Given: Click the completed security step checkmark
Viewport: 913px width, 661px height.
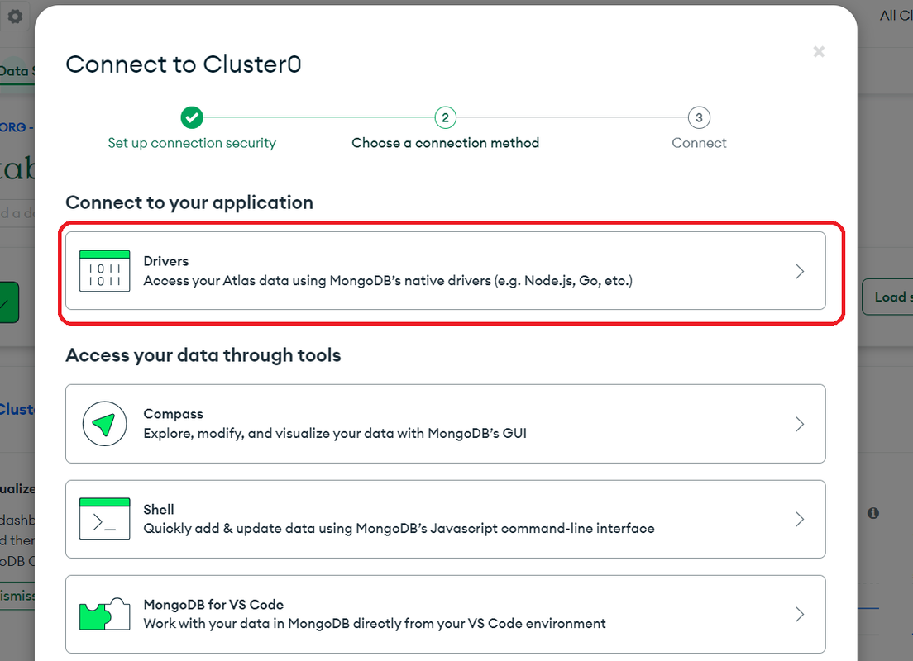Looking at the screenshot, I should [x=192, y=117].
